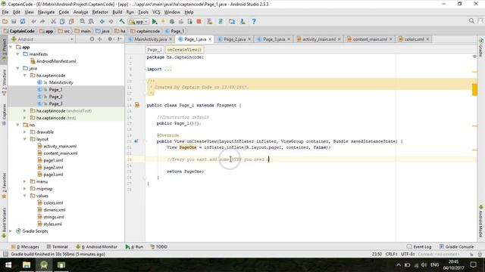This screenshot has width=485, height=272.
Task: Switch to activity_main.xml tab
Action: tap(318, 39)
